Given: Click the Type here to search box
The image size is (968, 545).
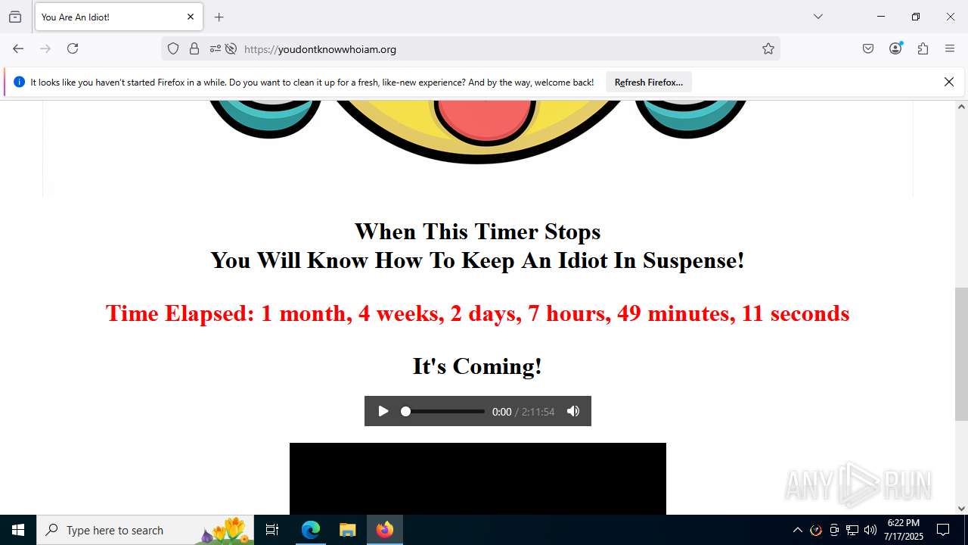Looking at the screenshot, I should (x=145, y=530).
